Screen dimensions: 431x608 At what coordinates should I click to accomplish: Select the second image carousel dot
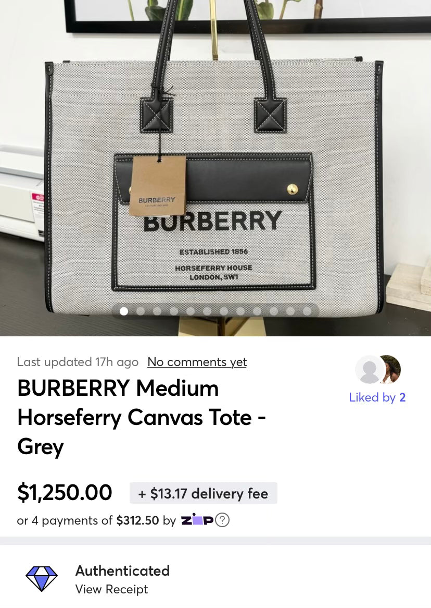(x=141, y=311)
